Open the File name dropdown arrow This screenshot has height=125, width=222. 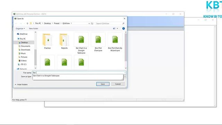(125, 73)
